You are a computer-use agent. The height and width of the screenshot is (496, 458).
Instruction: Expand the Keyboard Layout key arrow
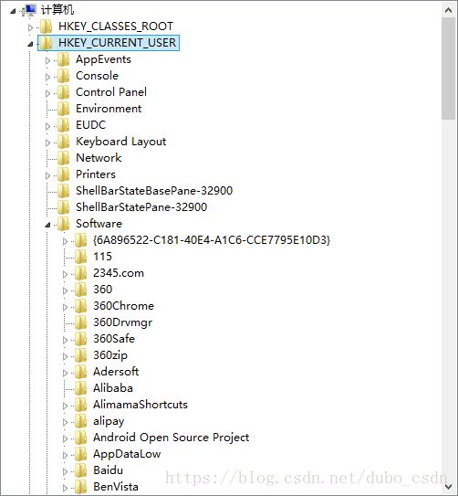(47, 142)
